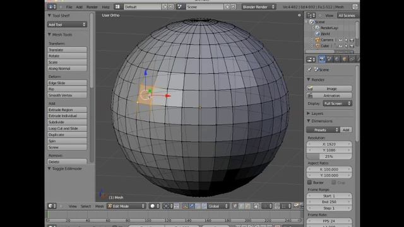Click the End 250 frame field

[x=330, y=202]
